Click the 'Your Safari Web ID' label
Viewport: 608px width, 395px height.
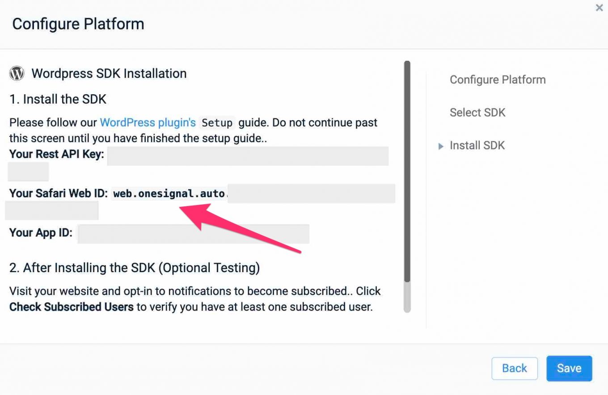[x=59, y=193]
